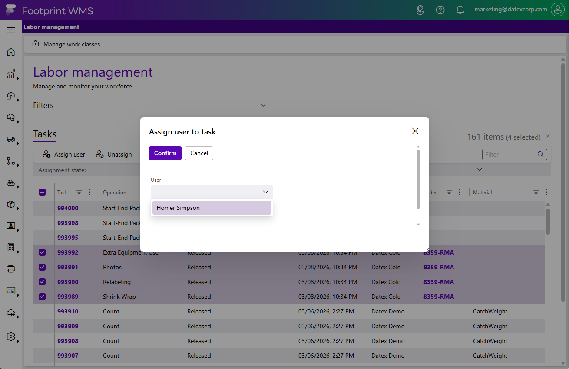Open the help question mark icon
This screenshot has width=569, height=369.
[x=440, y=10]
